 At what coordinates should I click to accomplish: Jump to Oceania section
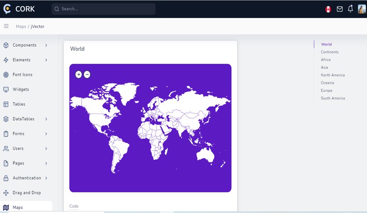(x=327, y=83)
